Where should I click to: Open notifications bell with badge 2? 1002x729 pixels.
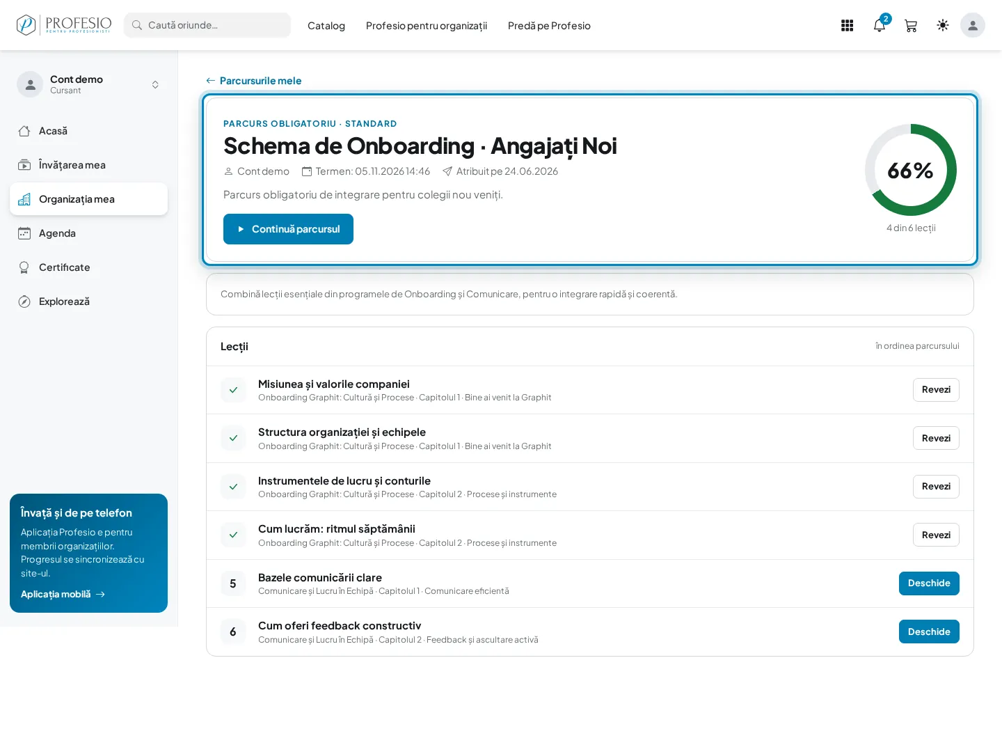(x=880, y=26)
